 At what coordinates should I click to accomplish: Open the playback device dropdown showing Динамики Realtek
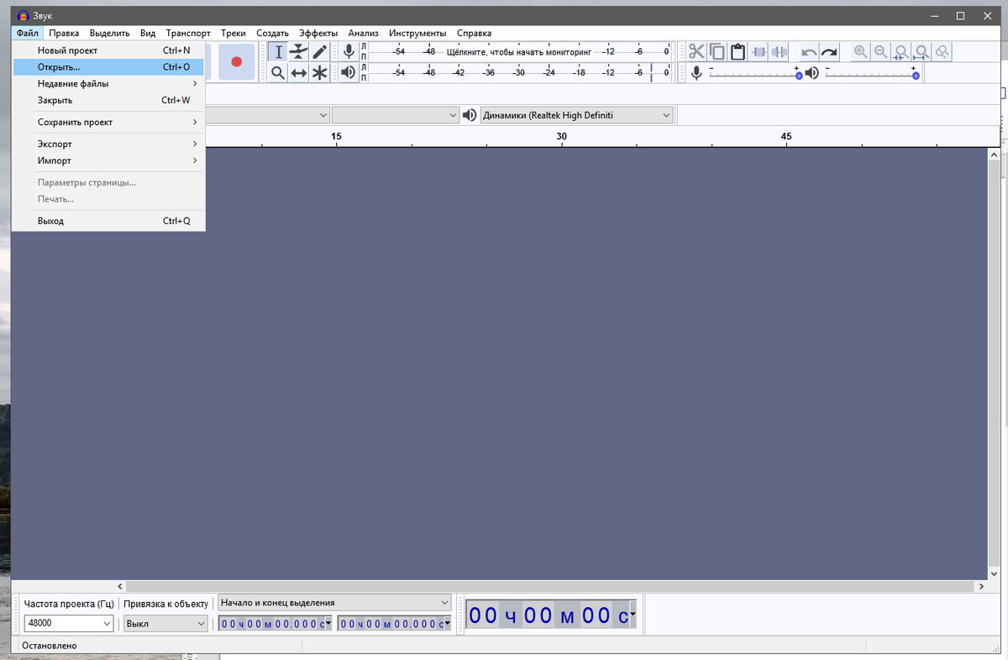click(665, 115)
